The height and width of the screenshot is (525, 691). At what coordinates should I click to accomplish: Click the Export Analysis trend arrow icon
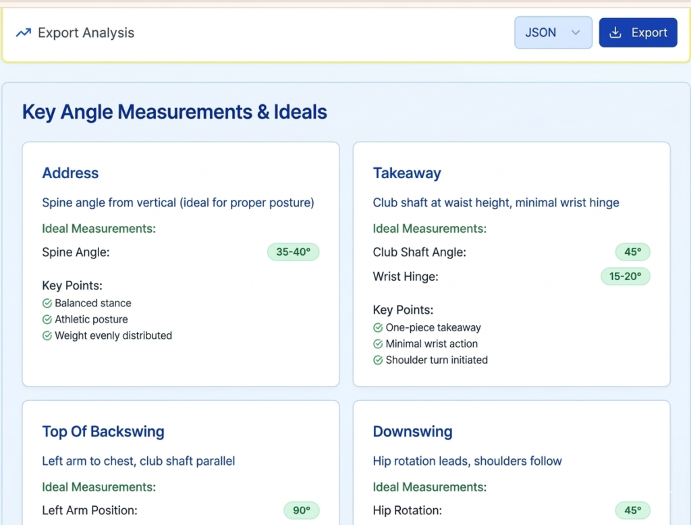pos(24,32)
